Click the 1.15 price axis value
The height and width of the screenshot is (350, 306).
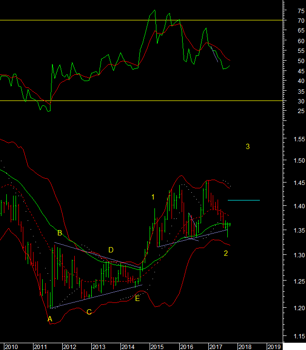point(299,336)
